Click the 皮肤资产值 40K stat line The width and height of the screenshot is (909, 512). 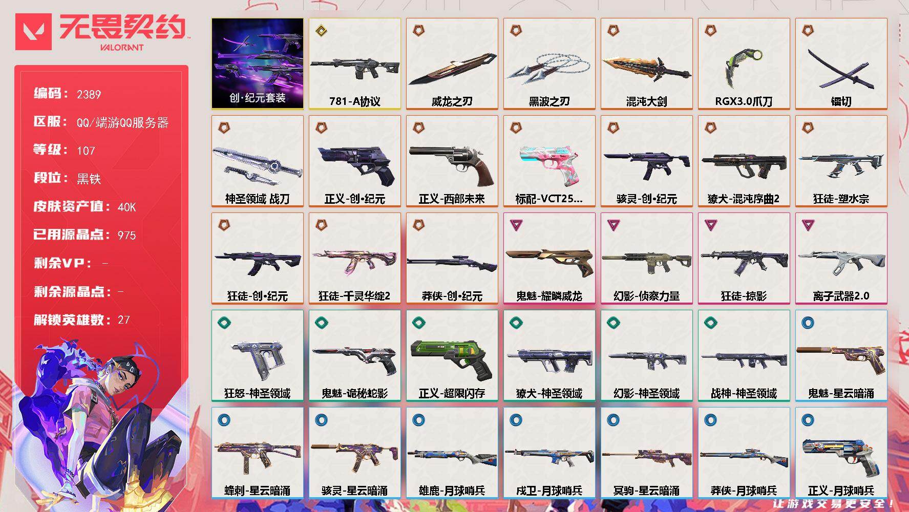pyautogui.click(x=85, y=206)
